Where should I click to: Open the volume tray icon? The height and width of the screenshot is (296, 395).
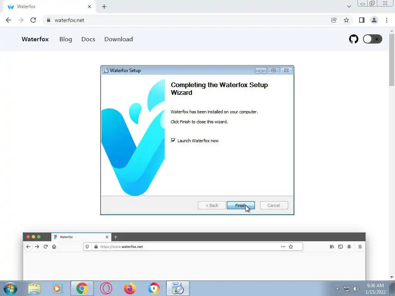click(356, 289)
